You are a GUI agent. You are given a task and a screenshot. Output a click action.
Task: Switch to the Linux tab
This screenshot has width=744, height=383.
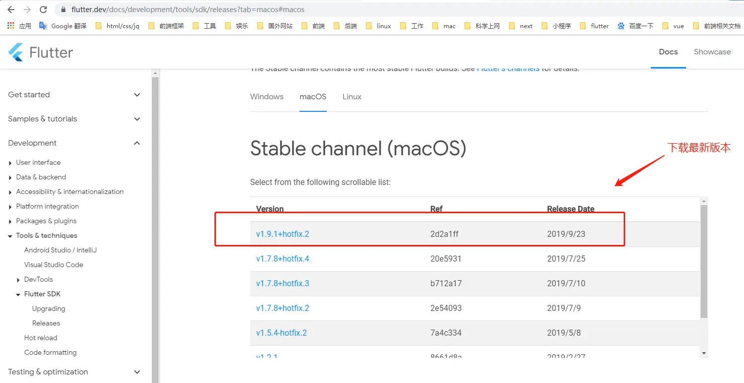click(x=352, y=97)
